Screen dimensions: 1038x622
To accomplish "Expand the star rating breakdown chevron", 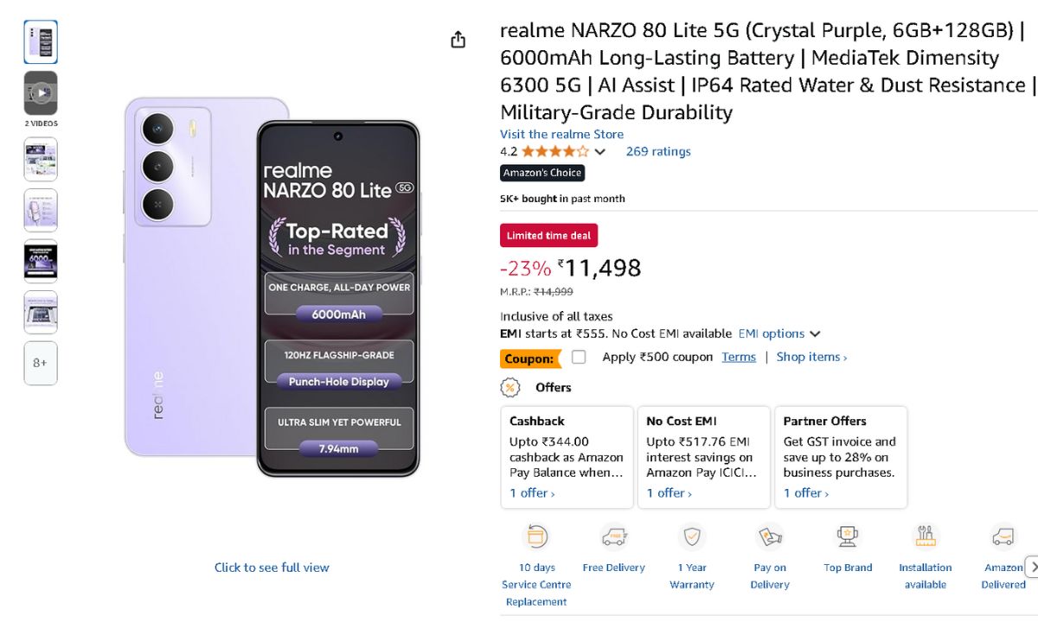I will [x=600, y=152].
